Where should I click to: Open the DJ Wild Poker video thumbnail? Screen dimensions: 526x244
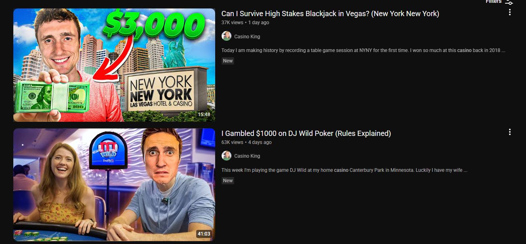pos(114,185)
